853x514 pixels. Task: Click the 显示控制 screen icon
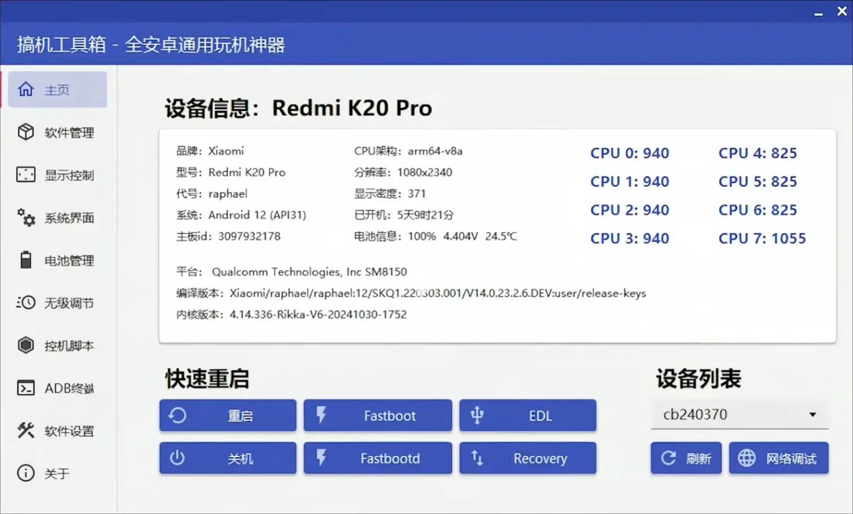click(x=26, y=175)
